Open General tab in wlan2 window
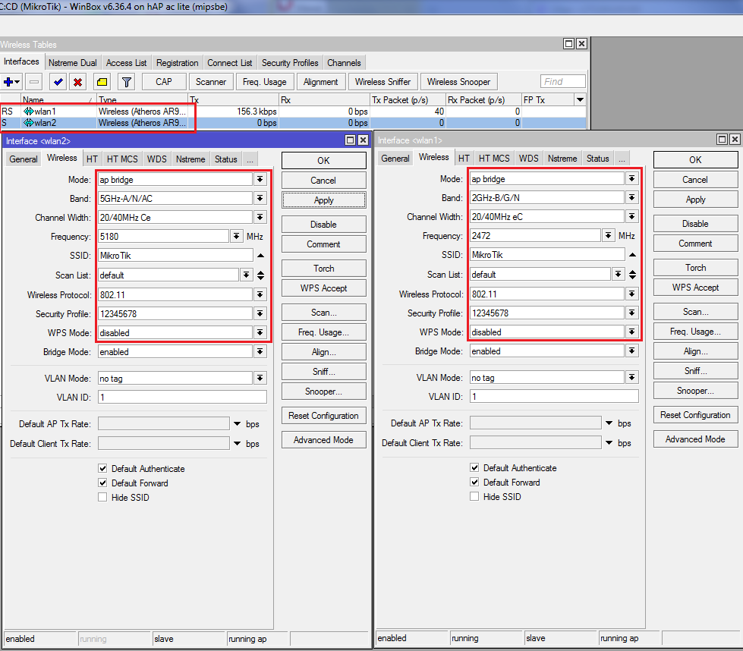 click(x=24, y=159)
